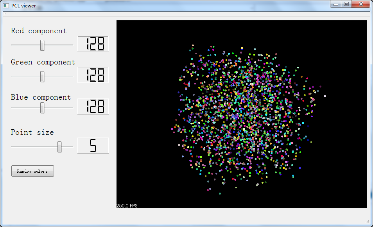Minimize the PCL viewer window
Screen dimensions: 373x227
[x=335, y=4]
